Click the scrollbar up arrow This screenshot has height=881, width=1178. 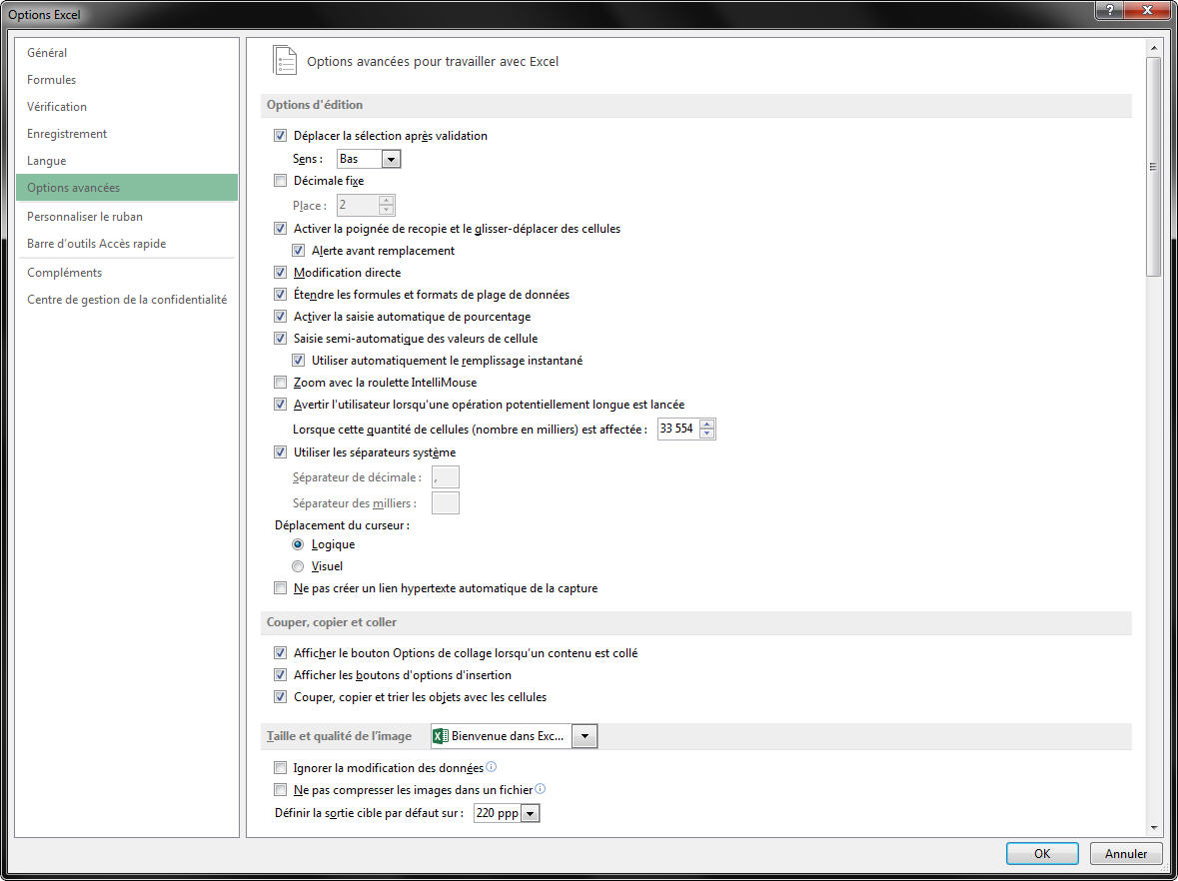[x=1154, y=48]
